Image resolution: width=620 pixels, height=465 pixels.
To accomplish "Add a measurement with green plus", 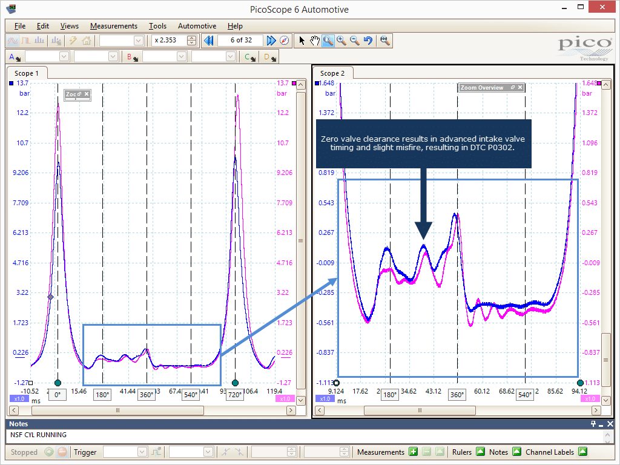I will point(413,452).
